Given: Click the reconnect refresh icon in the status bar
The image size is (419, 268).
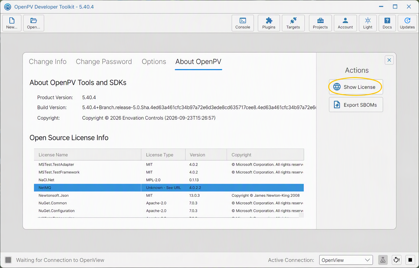Looking at the screenshot, I should click(397, 260).
